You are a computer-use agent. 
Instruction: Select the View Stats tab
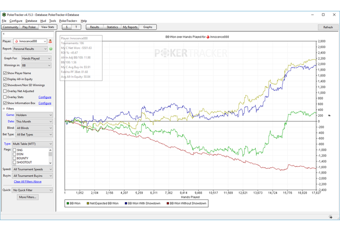[x=48, y=27]
